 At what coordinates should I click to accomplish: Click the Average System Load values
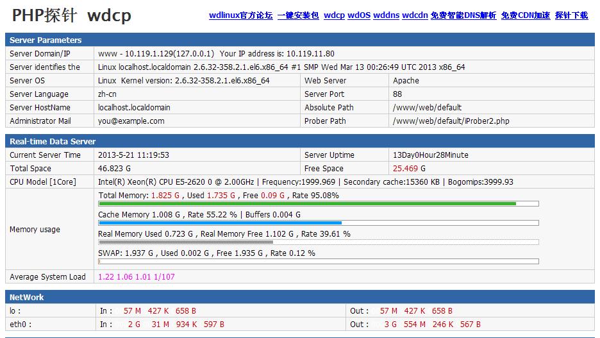(x=136, y=277)
